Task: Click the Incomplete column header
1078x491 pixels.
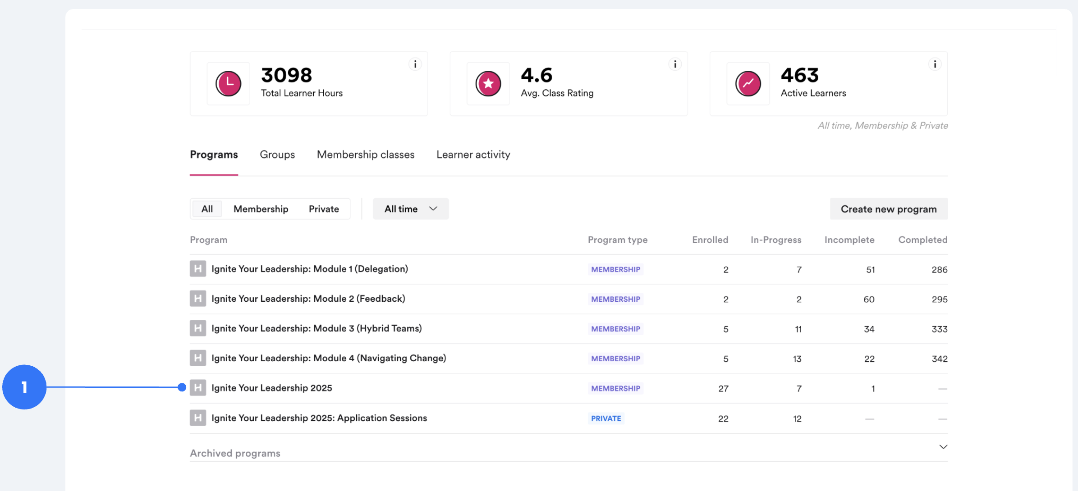Action: (849, 240)
